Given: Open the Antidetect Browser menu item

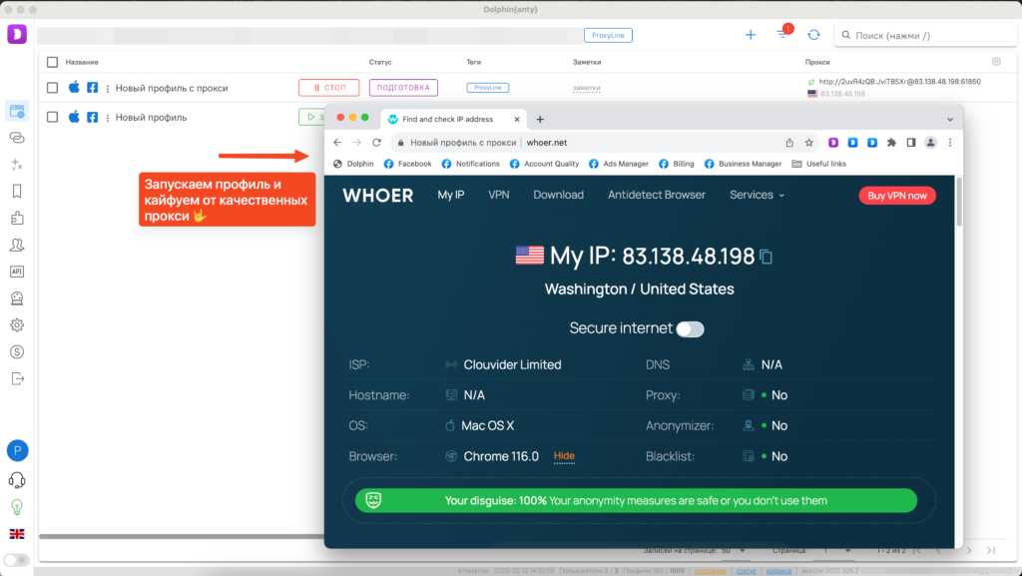Looking at the screenshot, I should click(x=657, y=195).
